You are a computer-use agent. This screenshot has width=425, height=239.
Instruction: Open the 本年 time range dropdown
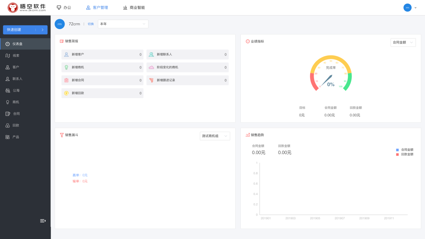[123, 24]
